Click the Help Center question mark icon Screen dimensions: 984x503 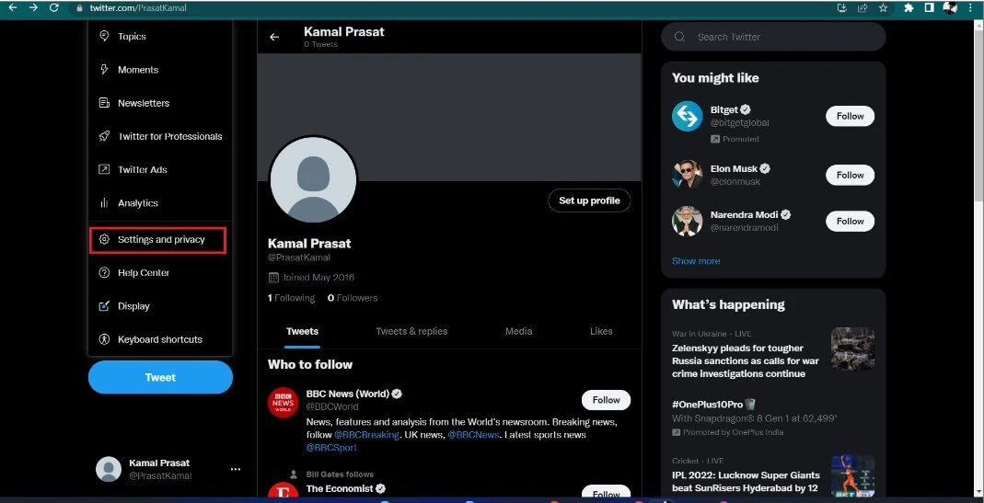(104, 273)
